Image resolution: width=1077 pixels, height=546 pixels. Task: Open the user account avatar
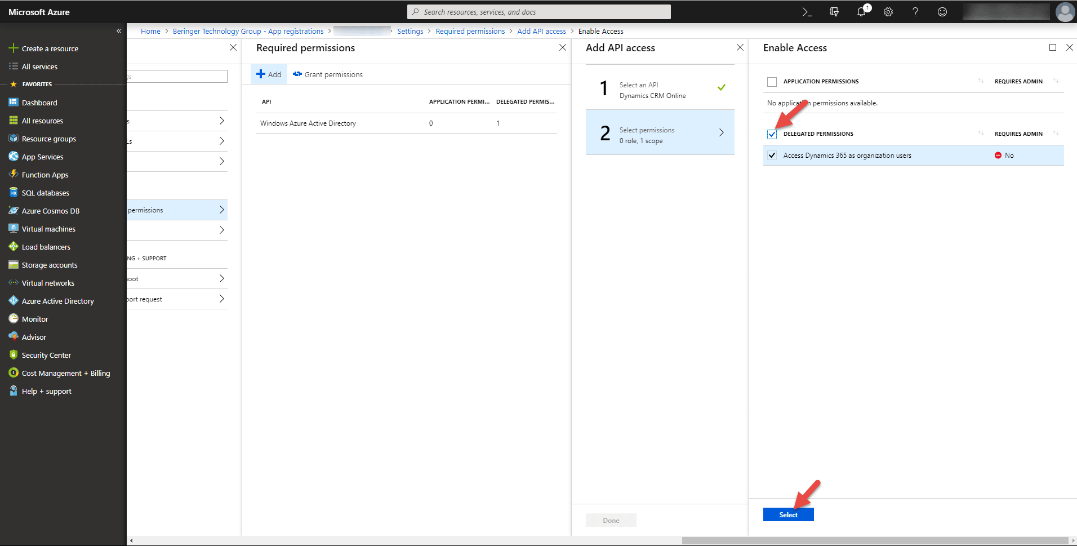coord(1065,12)
